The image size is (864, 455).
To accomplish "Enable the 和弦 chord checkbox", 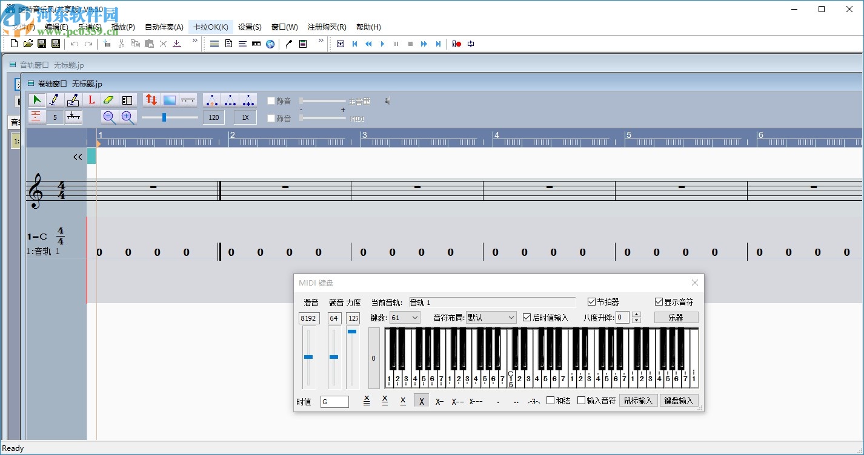I will point(551,401).
